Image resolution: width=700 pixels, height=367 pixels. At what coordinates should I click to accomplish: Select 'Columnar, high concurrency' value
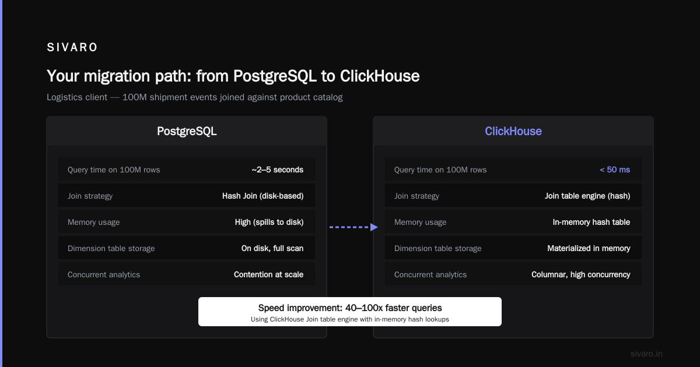point(581,274)
